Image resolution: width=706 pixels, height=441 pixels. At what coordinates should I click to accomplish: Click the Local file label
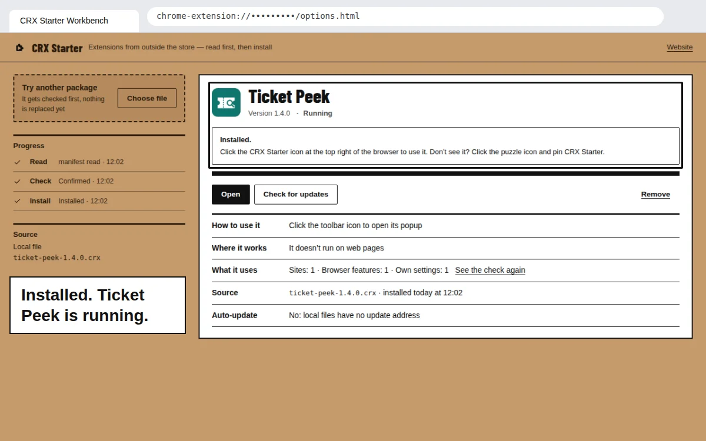pyautogui.click(x=28, y=247)
